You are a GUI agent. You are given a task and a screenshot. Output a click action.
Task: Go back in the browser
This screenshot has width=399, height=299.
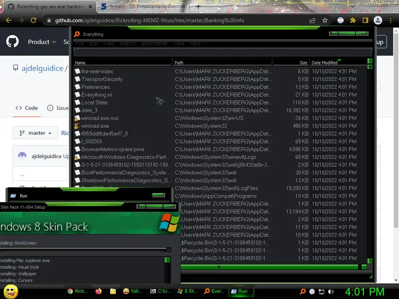coord(9,20)
